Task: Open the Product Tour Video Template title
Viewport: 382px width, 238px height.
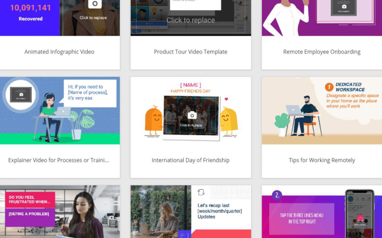Action: point(190,52)
